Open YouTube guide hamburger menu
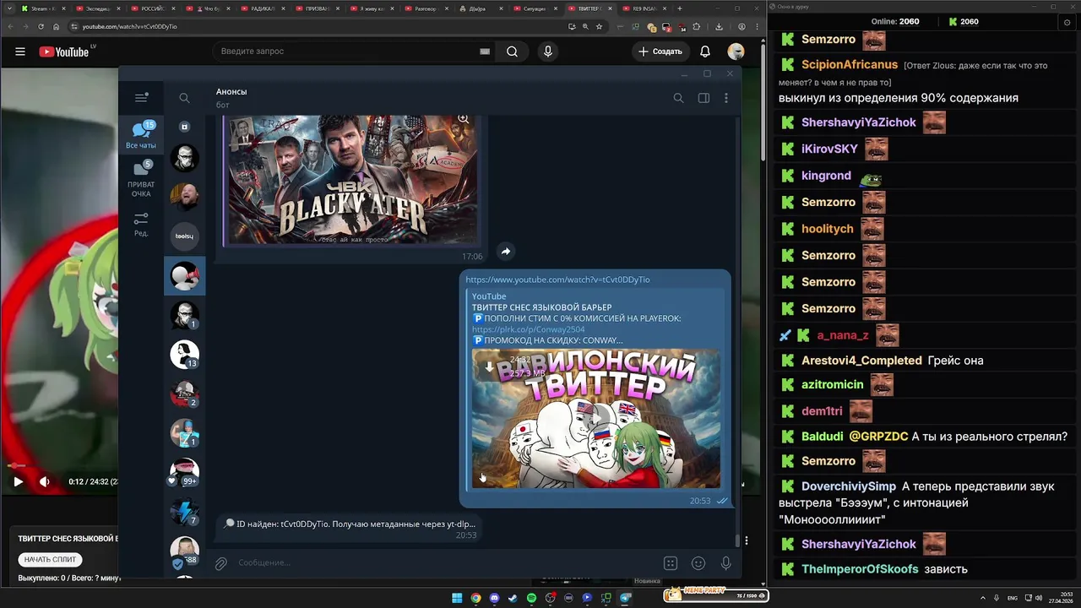 pyautogui.click(x=20, y=52)
